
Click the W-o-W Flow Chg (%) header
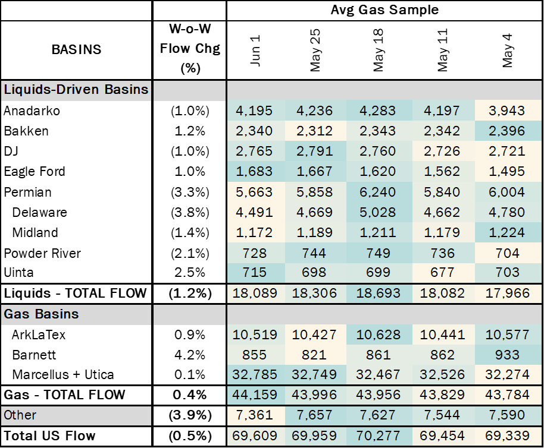[x=190, y=49]
